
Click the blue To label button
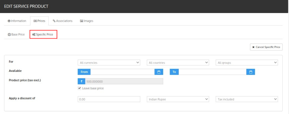click(174, 72)
